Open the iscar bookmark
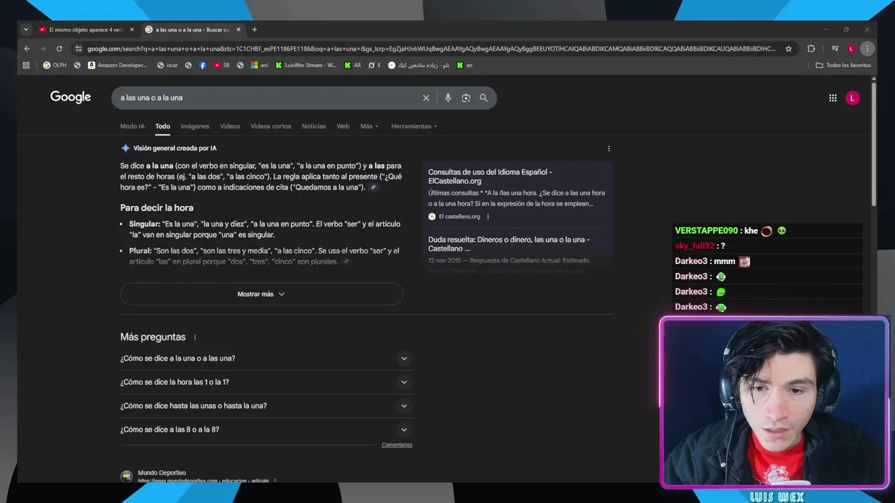895x503 pixels. click(167, 65)
